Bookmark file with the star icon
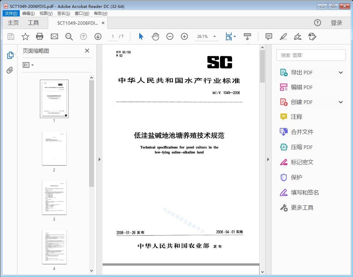Screen dimensions: 353x277 point(25,37)
